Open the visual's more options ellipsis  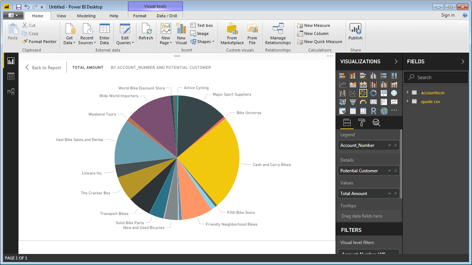pos(330,56)
